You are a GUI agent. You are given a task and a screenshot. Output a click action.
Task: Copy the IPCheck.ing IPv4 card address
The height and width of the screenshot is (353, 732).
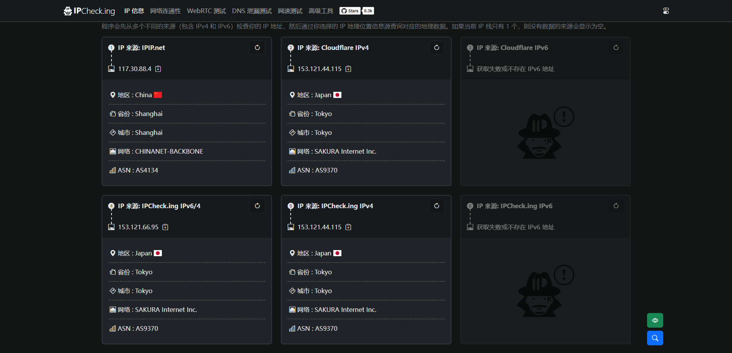pos(348,227)
